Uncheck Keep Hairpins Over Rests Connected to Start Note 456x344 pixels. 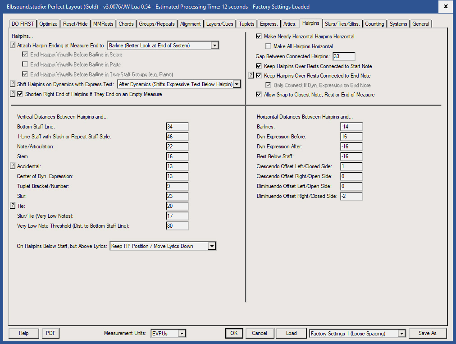(259, 66)
